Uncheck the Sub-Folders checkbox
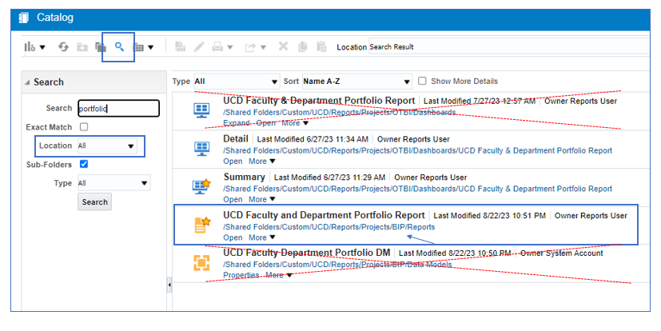Viewport: 661px width, 331px height. coord(84,165)
